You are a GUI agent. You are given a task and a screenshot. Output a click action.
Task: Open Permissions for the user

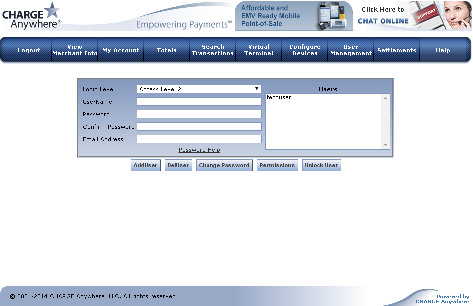click(x=277, y=165)
